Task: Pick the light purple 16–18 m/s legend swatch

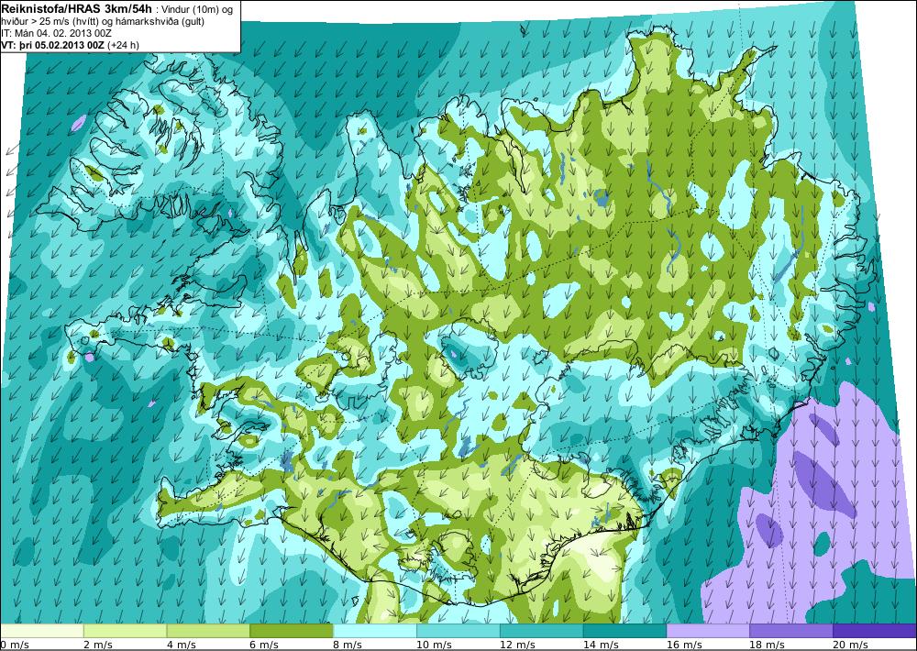Action: click(708, 631)
